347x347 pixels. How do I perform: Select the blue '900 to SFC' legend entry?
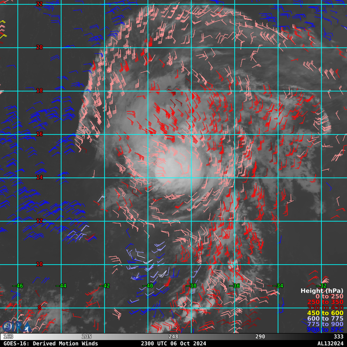[325, 330]
